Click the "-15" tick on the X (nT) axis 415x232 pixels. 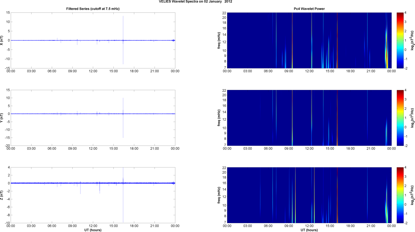7,68
